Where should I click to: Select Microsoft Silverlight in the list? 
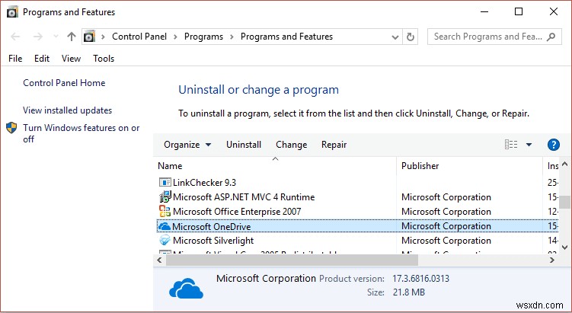pyautogui.click(x=213, y=241)
